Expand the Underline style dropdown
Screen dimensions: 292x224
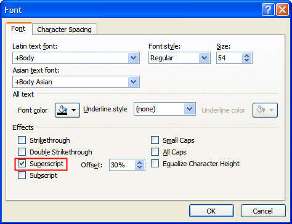click(x=189, y=109)
